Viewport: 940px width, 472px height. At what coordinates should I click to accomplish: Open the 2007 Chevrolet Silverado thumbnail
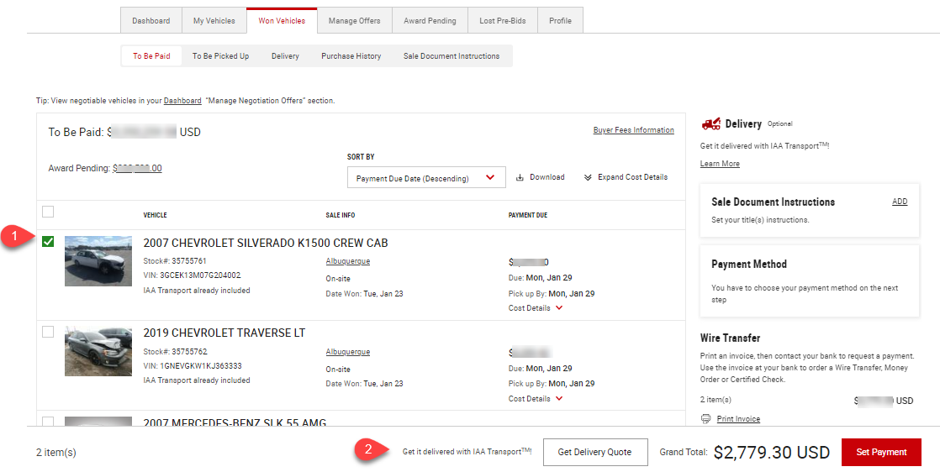coord(98,260)
